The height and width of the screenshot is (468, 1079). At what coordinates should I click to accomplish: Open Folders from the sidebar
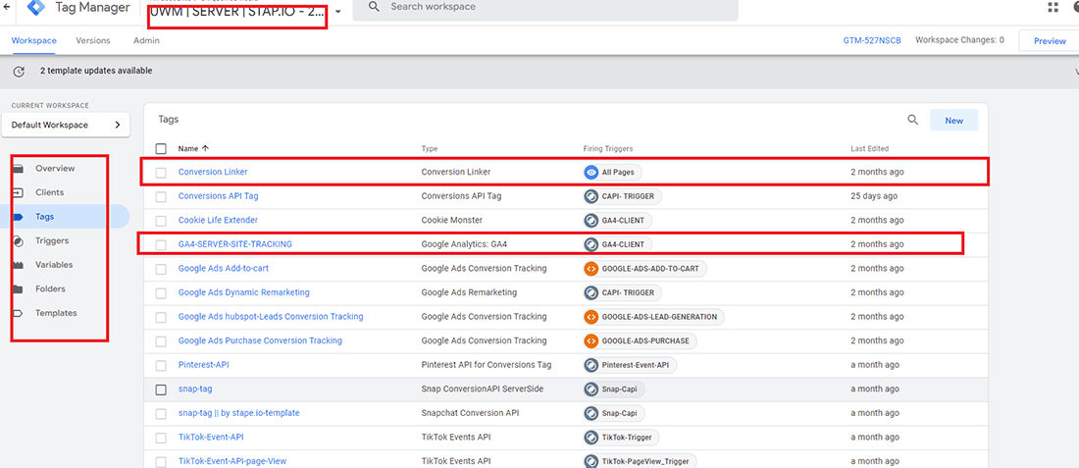[51, 289]
